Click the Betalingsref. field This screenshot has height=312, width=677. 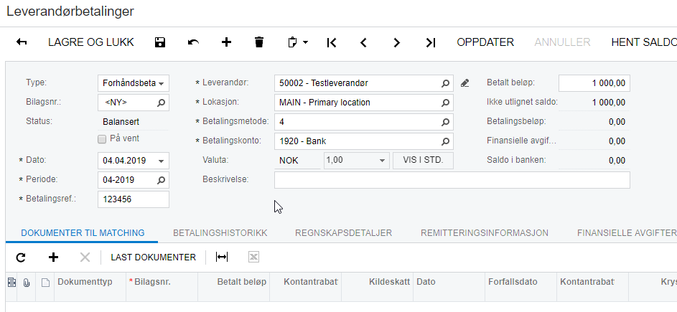[134, 199]
